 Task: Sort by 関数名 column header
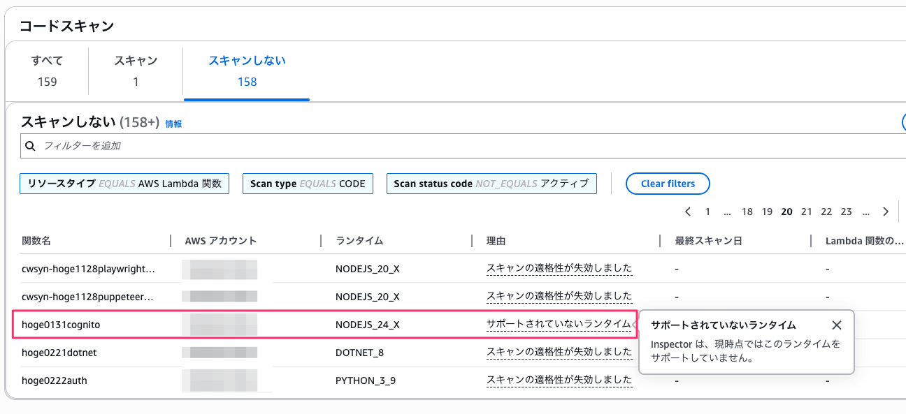coord(36,241)
